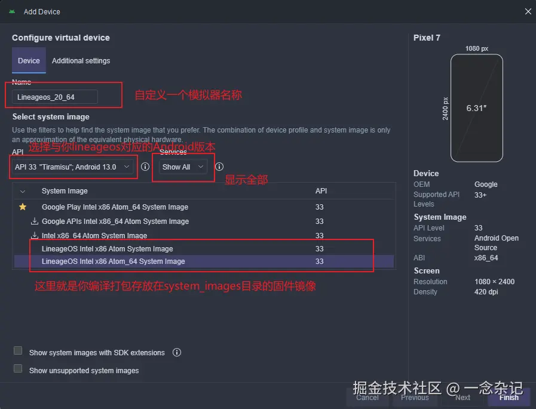
Task: Click the System Image column header
Action: (65, 190)
